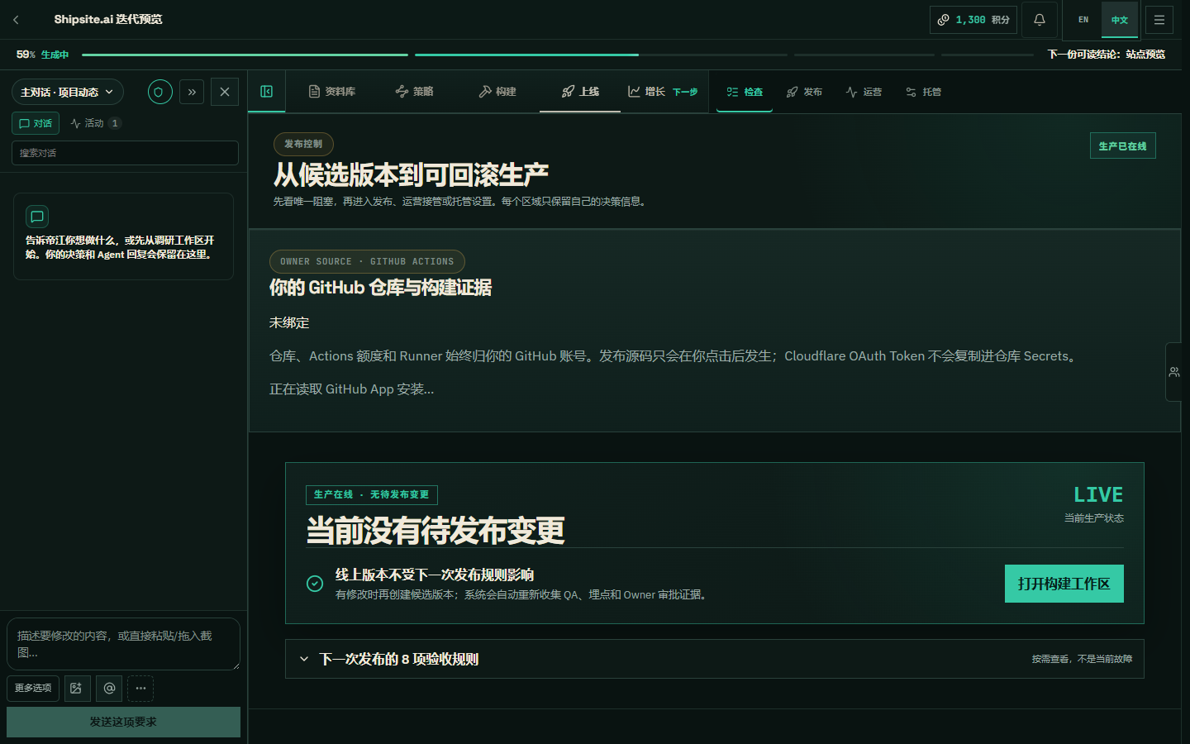Click 打开构建工作区 button

point(1064,584)
